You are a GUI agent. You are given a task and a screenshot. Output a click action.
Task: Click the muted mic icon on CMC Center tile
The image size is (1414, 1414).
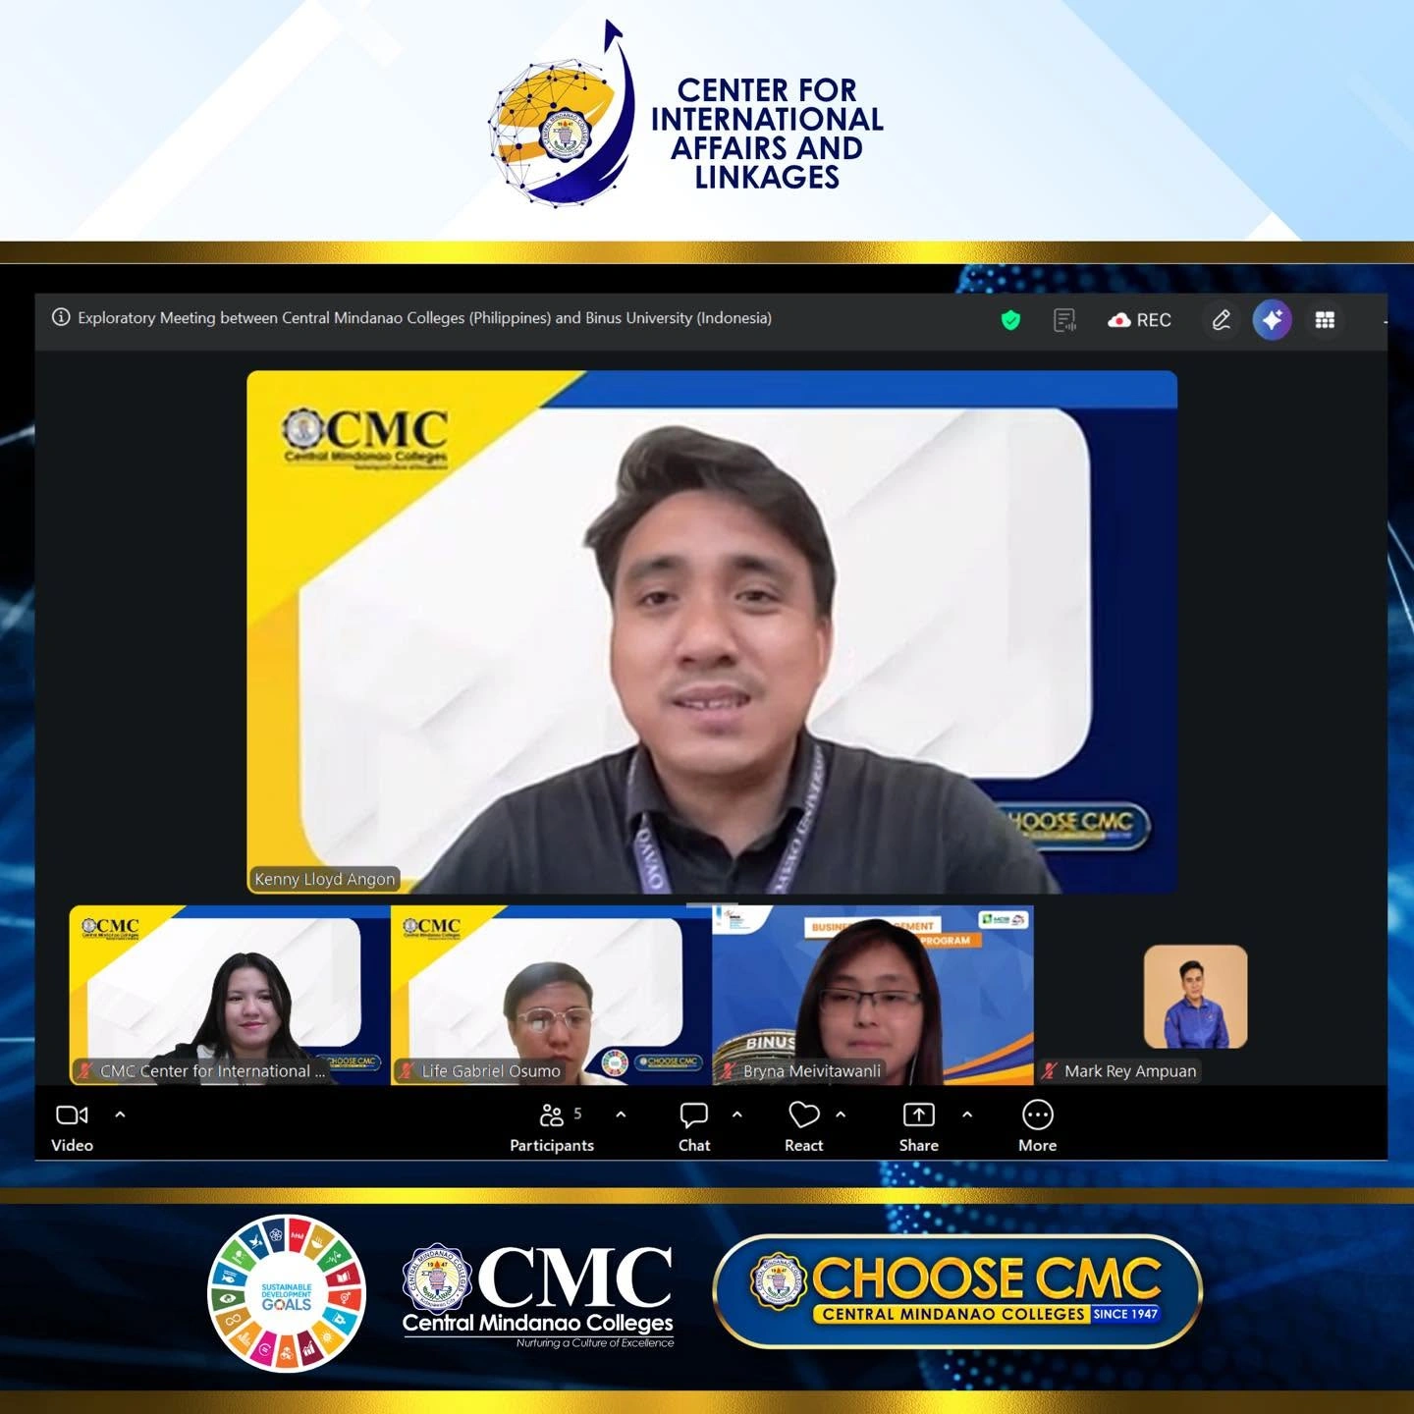[85, 1071]
